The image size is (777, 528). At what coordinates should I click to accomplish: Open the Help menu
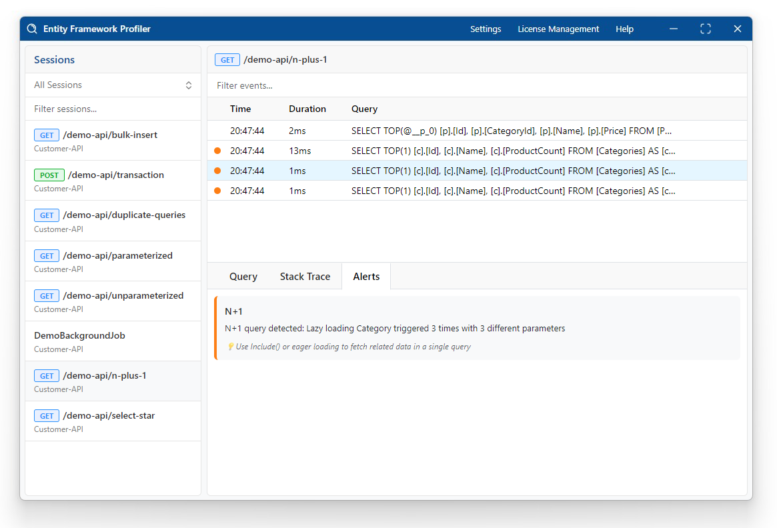point(624,29)
